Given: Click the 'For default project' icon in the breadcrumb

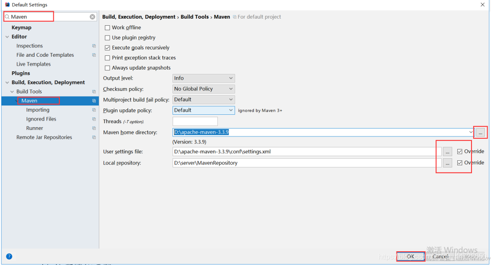Looking at the screenshot, I should (x=235, y=17).
